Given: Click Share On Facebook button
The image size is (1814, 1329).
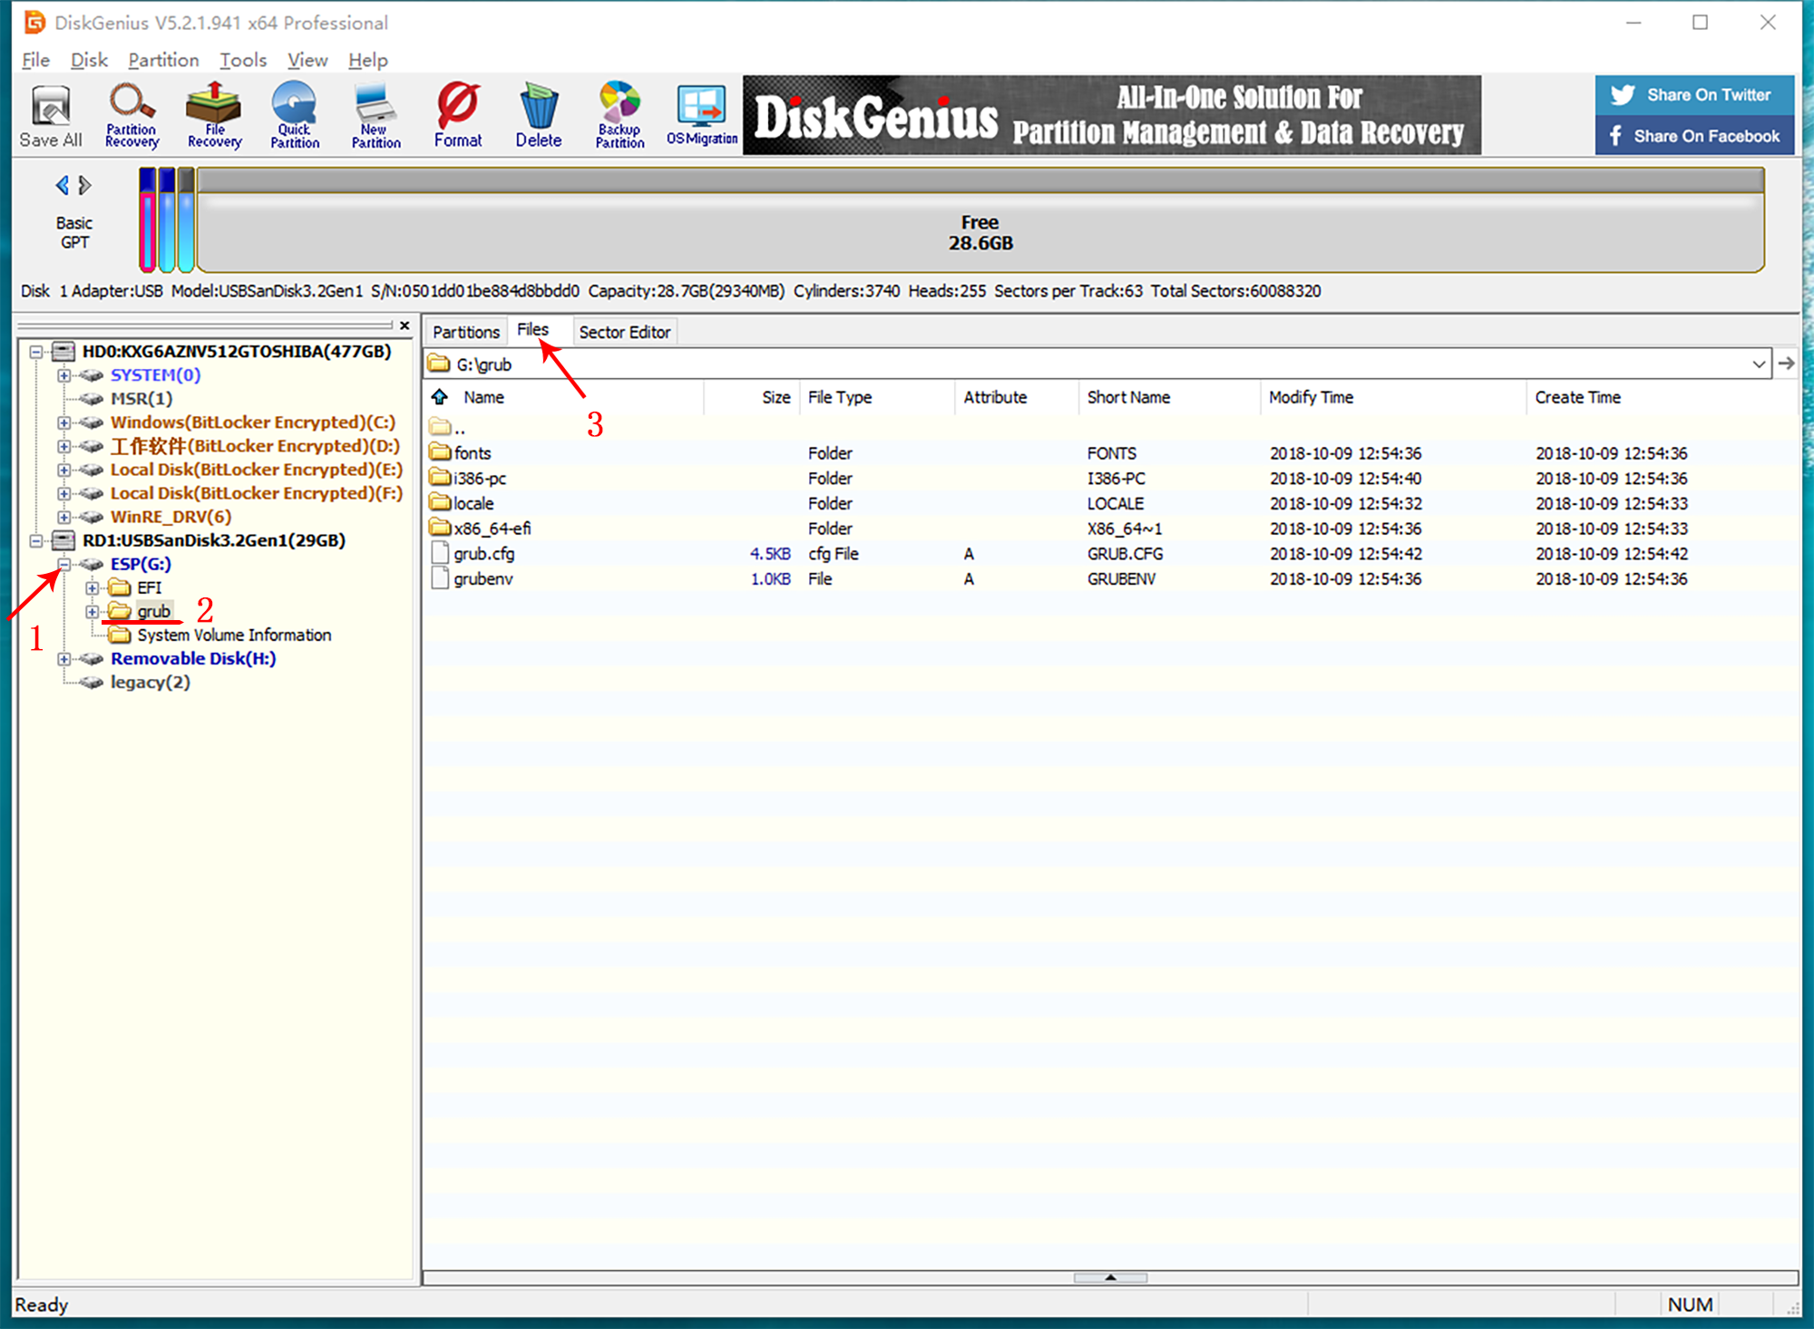Looking at the screenshot, I should click(1694, 136).
